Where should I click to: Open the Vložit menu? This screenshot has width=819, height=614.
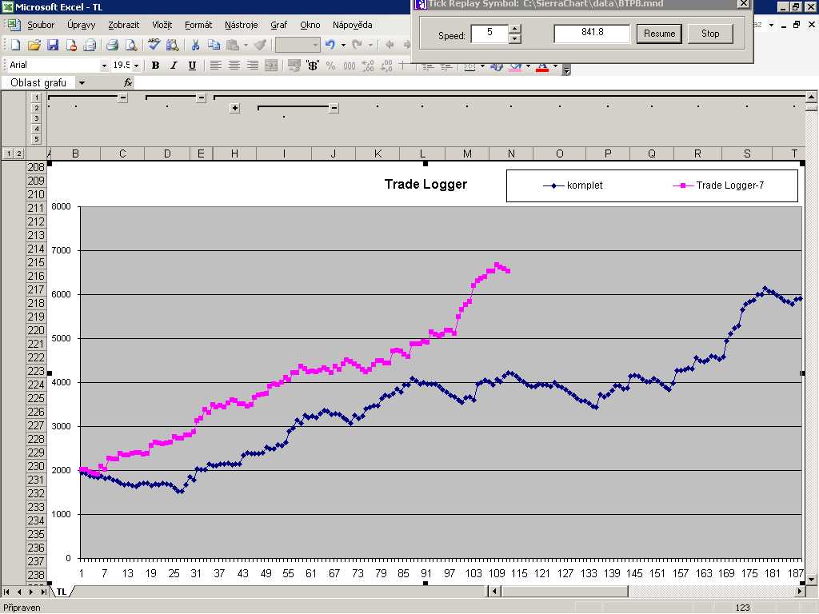click(x=162, y=25)
